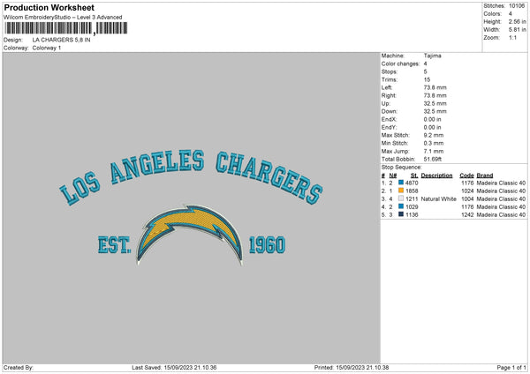Click the Code column header
This screenshot has width=530, height=374.
click(466, 176)
